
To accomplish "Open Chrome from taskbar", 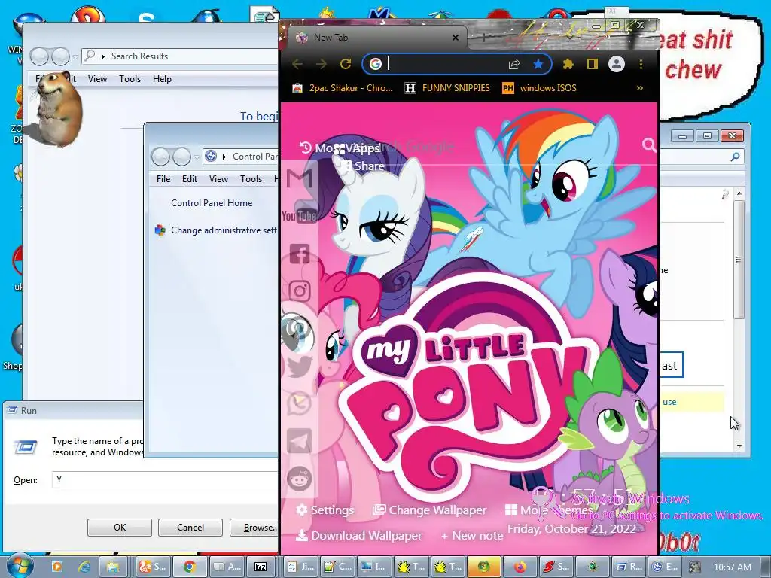I will coord(189,567).
